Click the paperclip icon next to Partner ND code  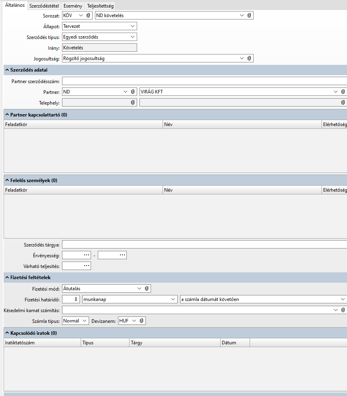133,92
